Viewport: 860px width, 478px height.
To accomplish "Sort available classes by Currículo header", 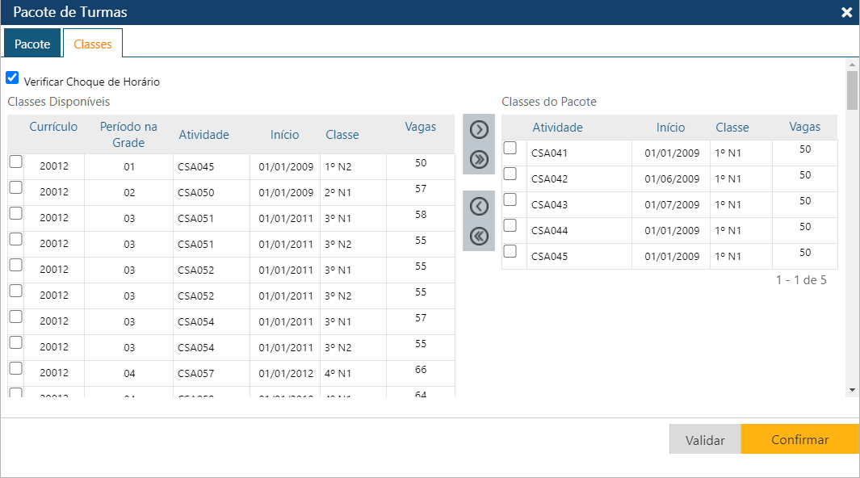I will (x=53, y=127).
